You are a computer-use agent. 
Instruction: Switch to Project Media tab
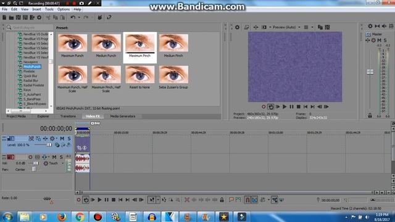click(x=16, y=117)
